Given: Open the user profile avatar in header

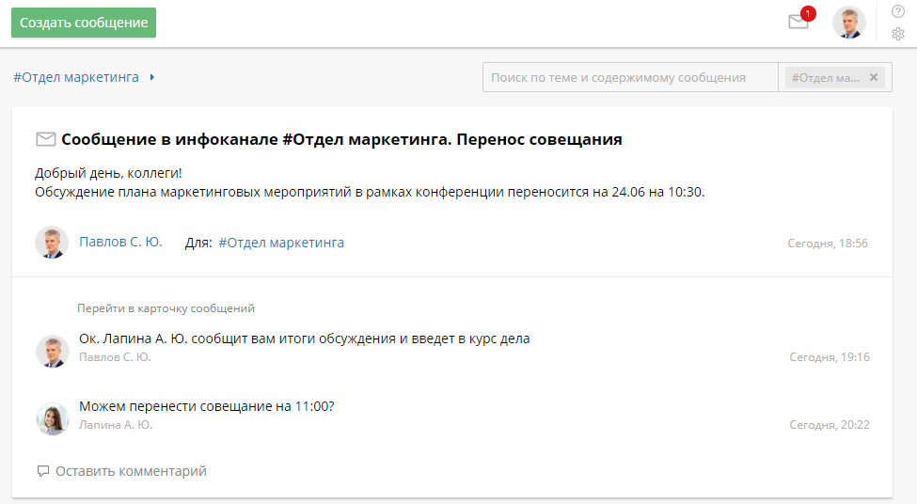Looking at the screenshot, I should 848,23.
